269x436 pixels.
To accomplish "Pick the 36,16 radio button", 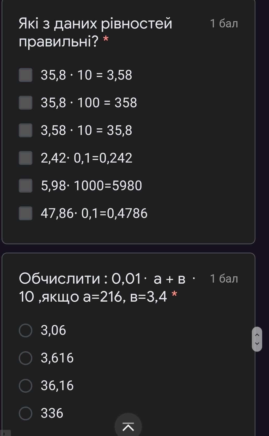I will [26, 386].
